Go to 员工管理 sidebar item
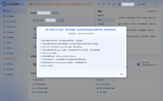This screenshot has height=101, width=163. tap(14, 53)
